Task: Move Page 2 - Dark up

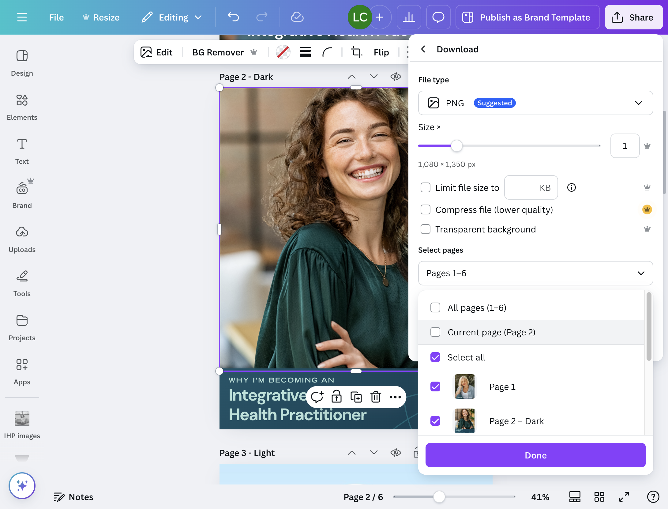Action: pos(352,77)
